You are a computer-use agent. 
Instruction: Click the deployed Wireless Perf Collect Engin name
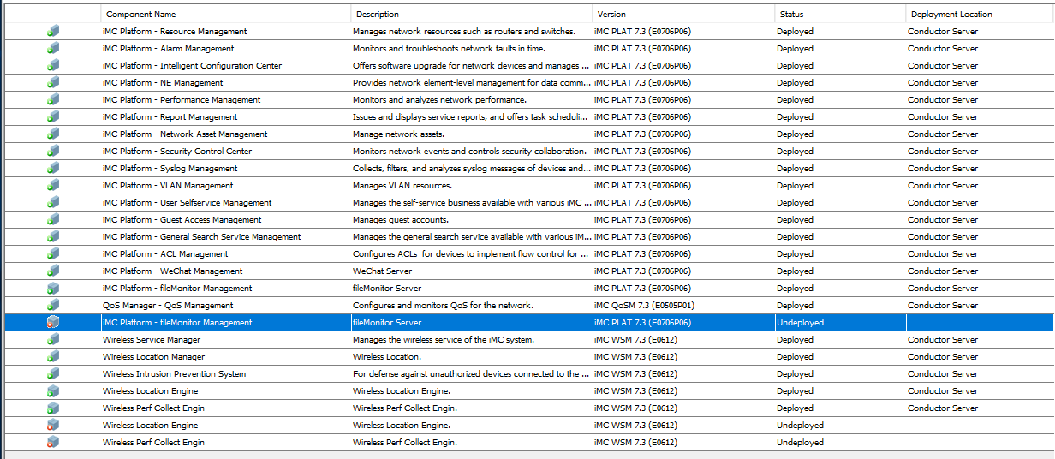(x=153, y=408)
